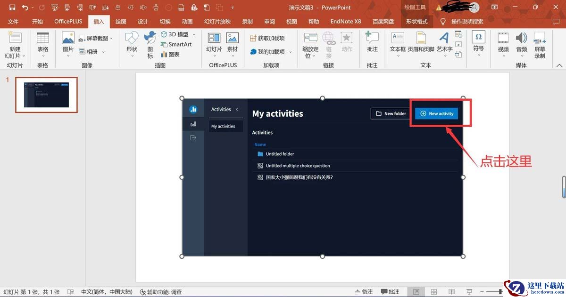This screenshot has height=297, width=566.
Task: Switch to normal view icon
Action: [416, 292]
